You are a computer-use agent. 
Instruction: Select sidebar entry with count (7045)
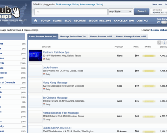point(13,63)
